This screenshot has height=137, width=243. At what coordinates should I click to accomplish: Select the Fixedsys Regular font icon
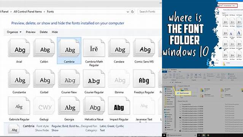[144, 78]
